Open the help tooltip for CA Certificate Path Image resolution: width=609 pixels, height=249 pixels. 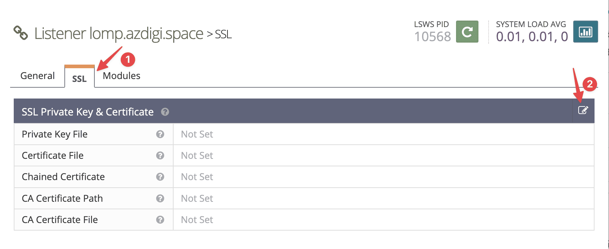(x=160, y=198)
